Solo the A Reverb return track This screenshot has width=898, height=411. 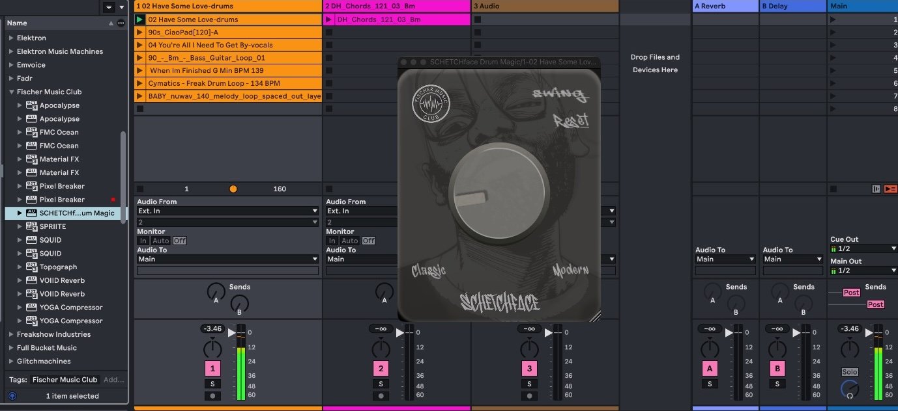point(710,384)
